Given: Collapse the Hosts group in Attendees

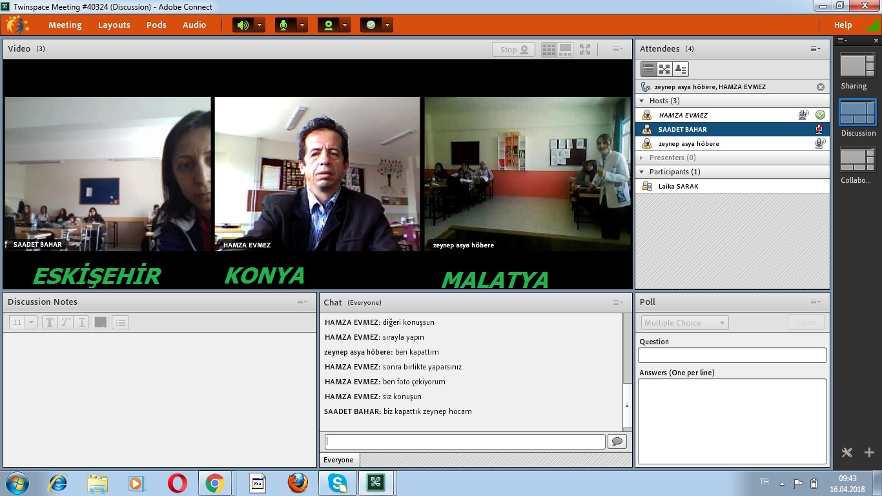Looking at the screenshot, I should [x=642, y=101].
